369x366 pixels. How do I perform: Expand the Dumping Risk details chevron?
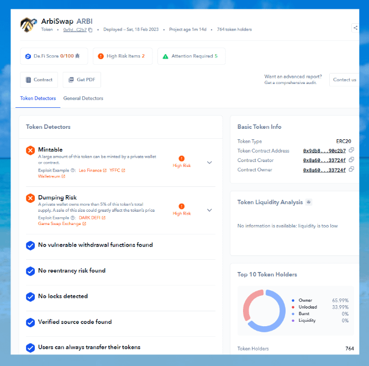point(209,210)
